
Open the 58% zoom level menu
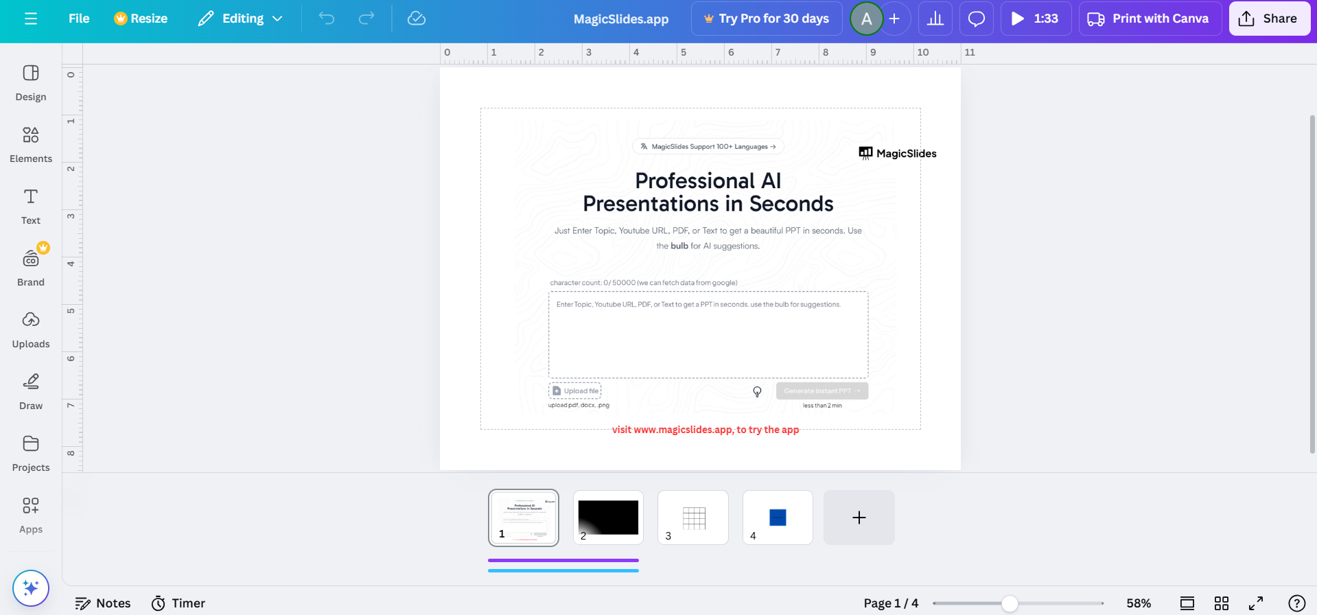[1139, 603]
